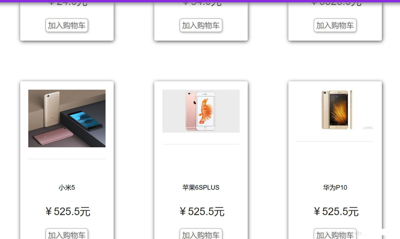Click the ¥525.5元 price under 苹果6SPLUS
This screenshot has height=239, width=400.
202,212
